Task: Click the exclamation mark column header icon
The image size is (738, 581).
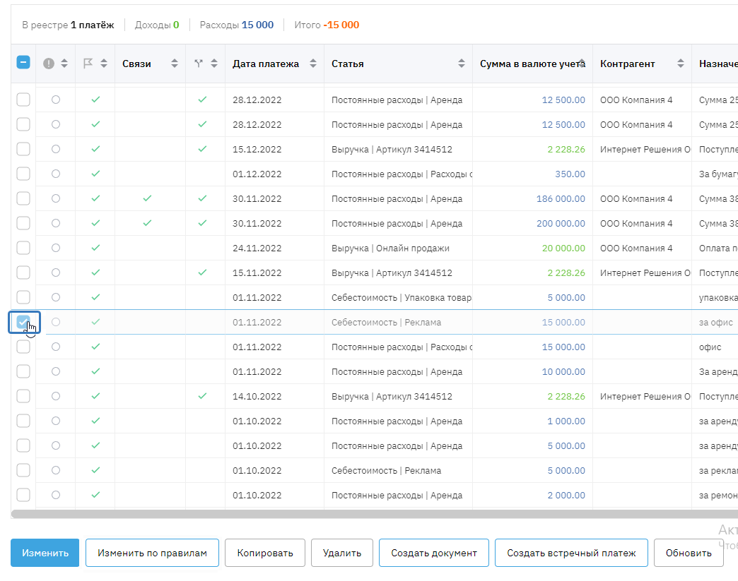Action: click(49, 64)
